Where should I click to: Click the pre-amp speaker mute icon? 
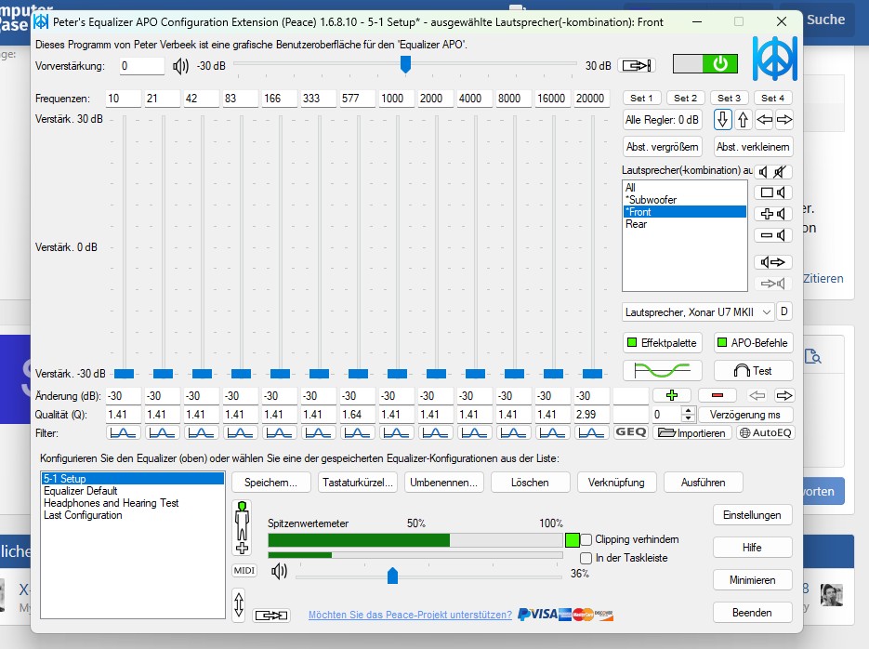(180, 66)
